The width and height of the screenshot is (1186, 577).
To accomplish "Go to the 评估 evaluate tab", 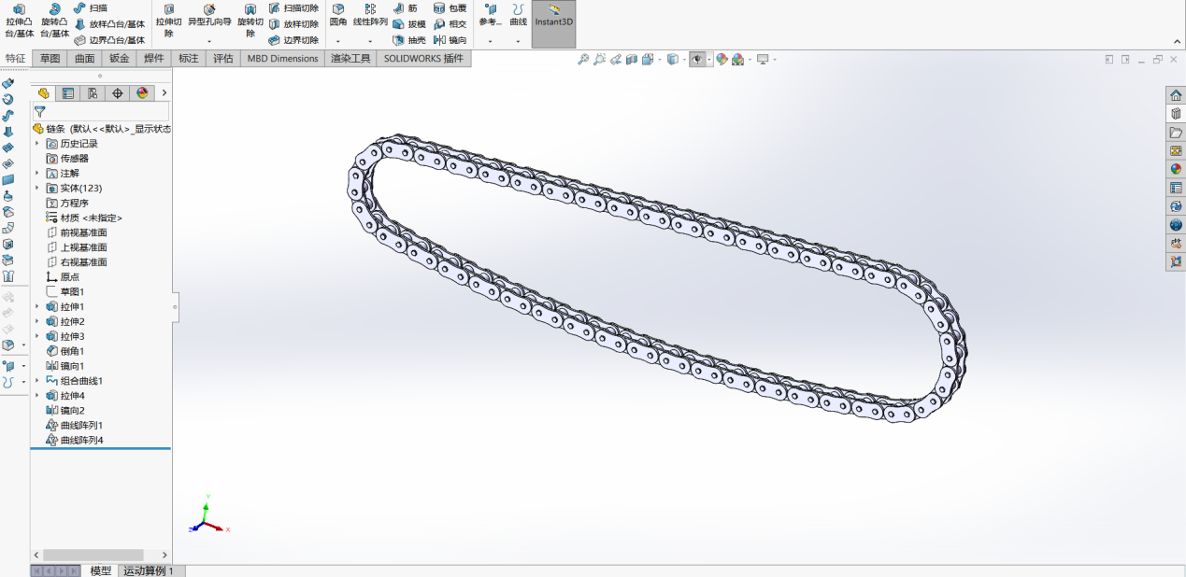I will point(223,59).
